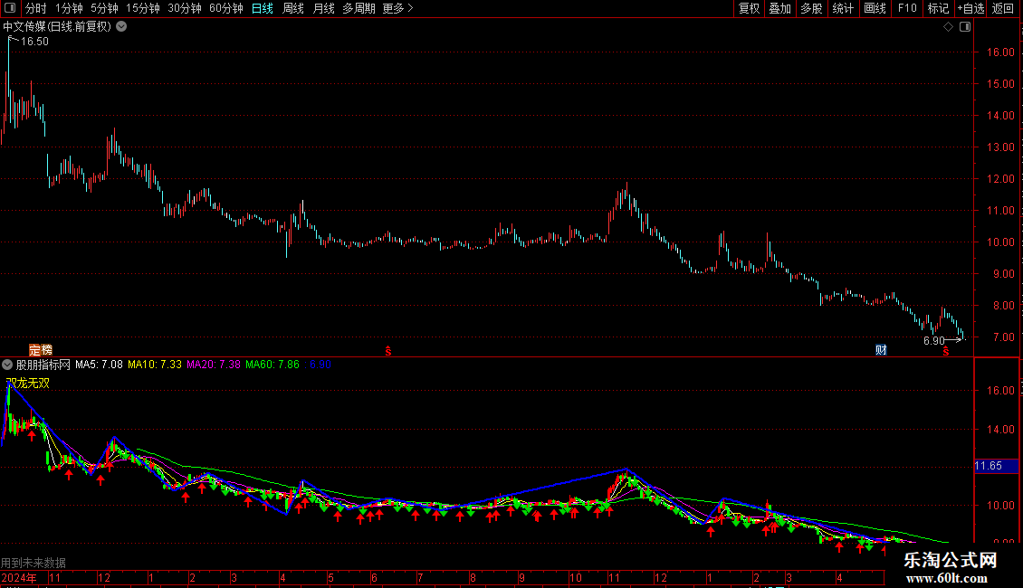
Task: Open the F10 company info
Action: pyautogui.click(x=907, y=8)
